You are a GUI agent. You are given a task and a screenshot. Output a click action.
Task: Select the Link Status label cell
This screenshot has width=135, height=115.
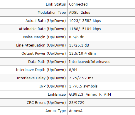(x=34, y=4)
